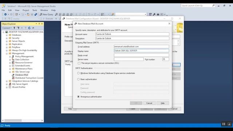The image size is (233, 131).
Task: Click the Properties wrench icon in toolbar
Action: click(154, 15)
